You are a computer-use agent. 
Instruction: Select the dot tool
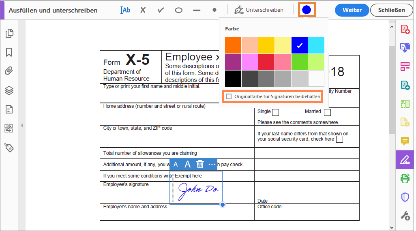click(214, 10)
